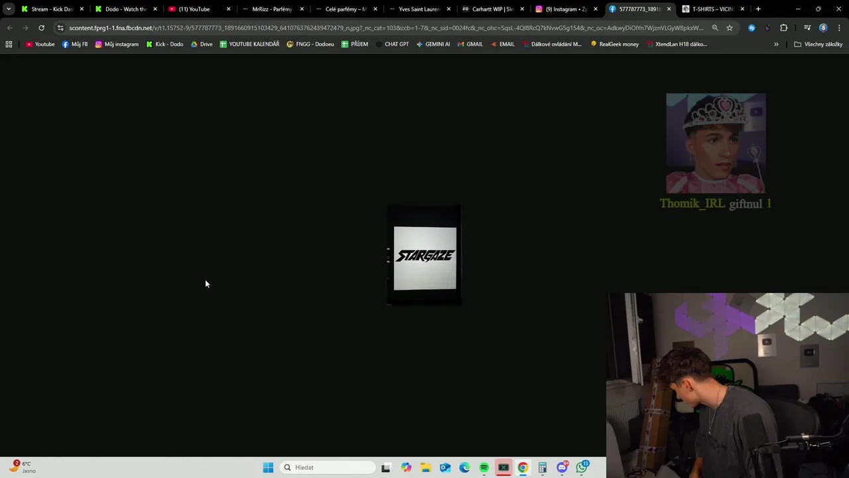849x478 pixels.
Task: Open the CHAT GPT bookmark
Action: 392,44
